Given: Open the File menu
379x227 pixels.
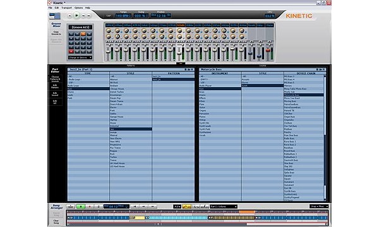Looking at the screenshot, I should [x=51, y=8].
